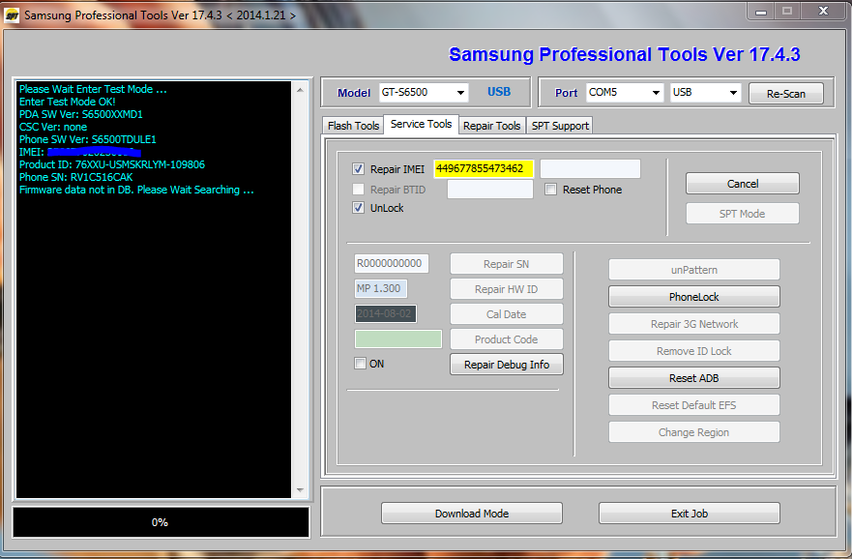Click the Remove ID Lock button
The image size is (852, 559).
coord(693,351)
